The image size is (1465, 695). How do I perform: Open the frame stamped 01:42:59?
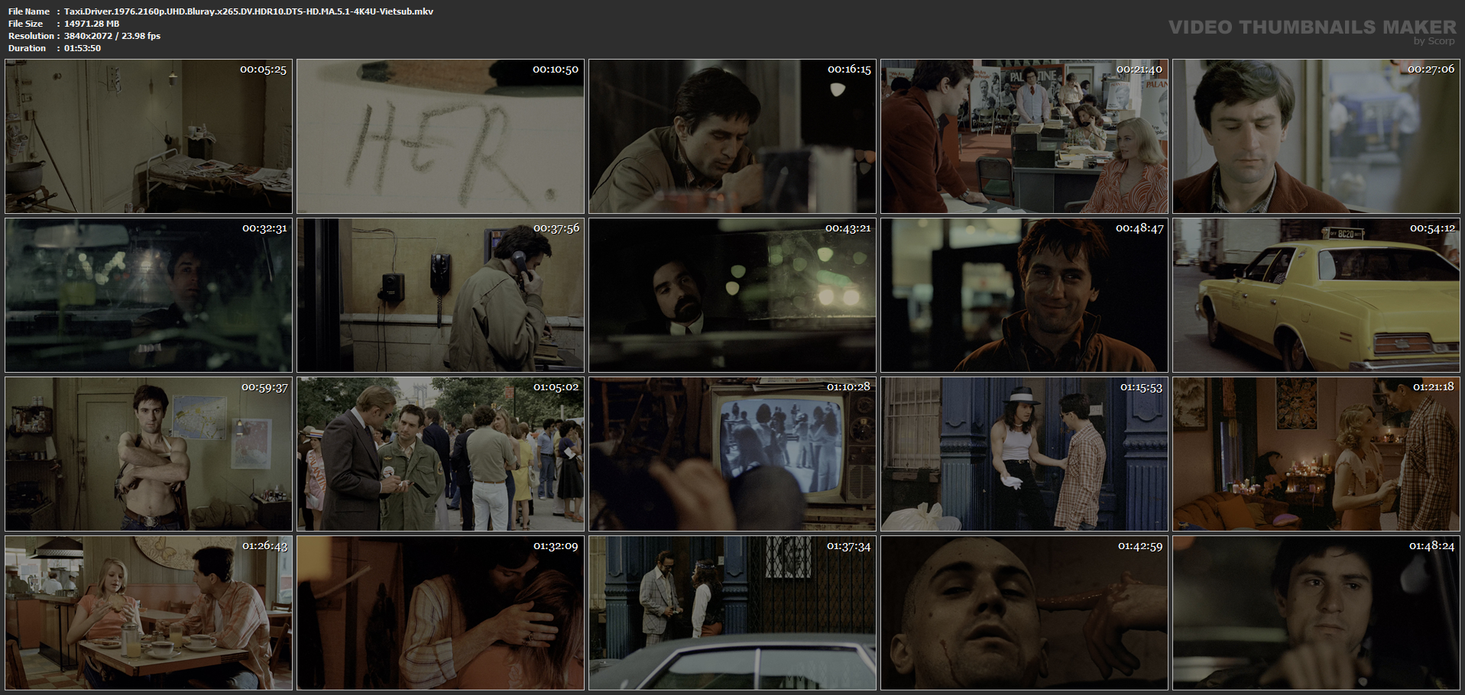1025,613
